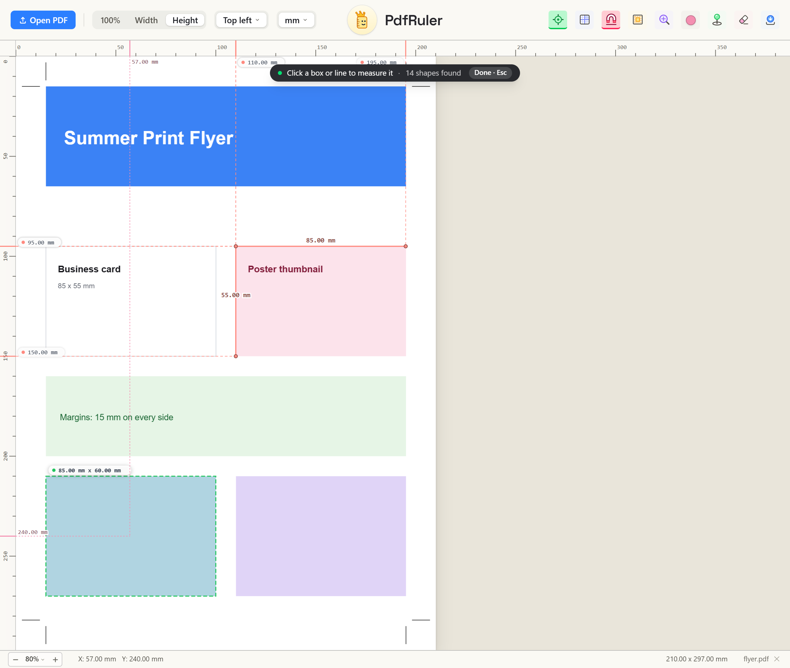Select the Width fit option
Viewport: 790px width, 668px height.
[x=146, y=20]
